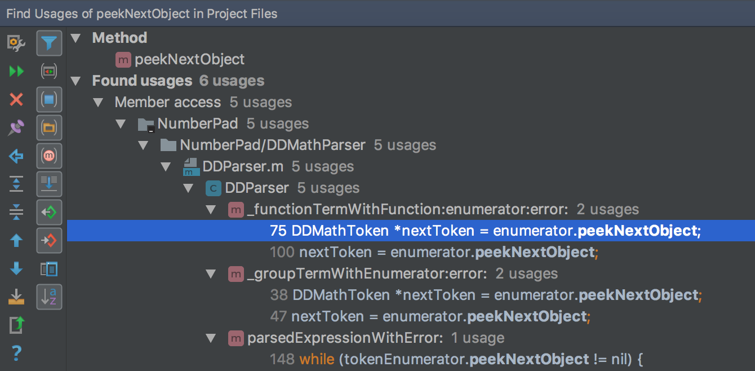Image resolution: width=755 pixels, height=371 pixels.
Task: Expand all nodes in usages tree
Action: 16,184
